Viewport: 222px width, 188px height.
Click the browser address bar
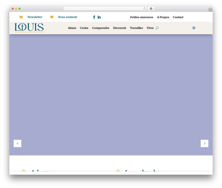point(105,8)
